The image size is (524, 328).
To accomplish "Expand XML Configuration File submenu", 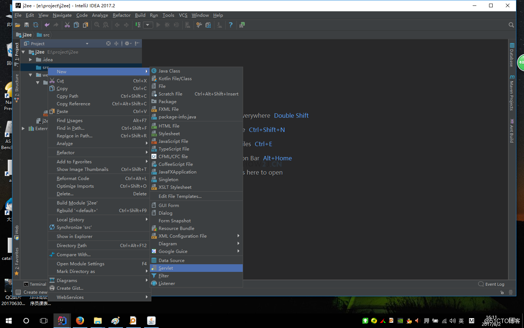I will tap(196, 236).
